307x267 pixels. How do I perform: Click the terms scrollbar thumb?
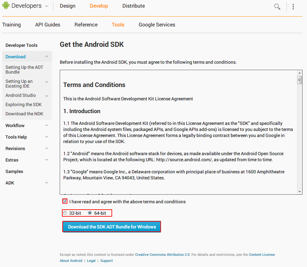pos(300,80)
